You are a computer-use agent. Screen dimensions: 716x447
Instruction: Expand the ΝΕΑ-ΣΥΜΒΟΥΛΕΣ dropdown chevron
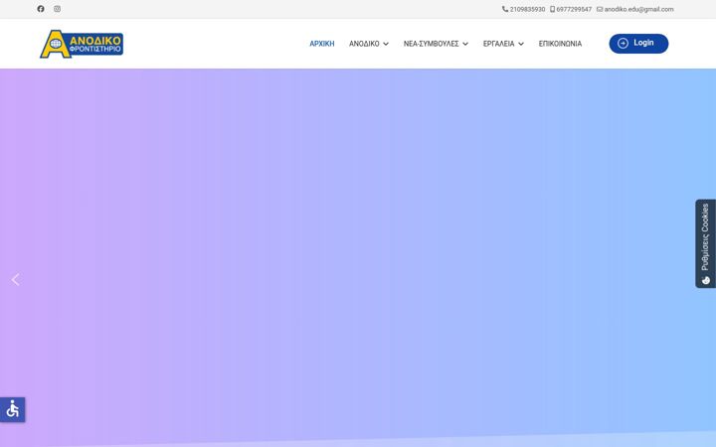click(465, 44)
